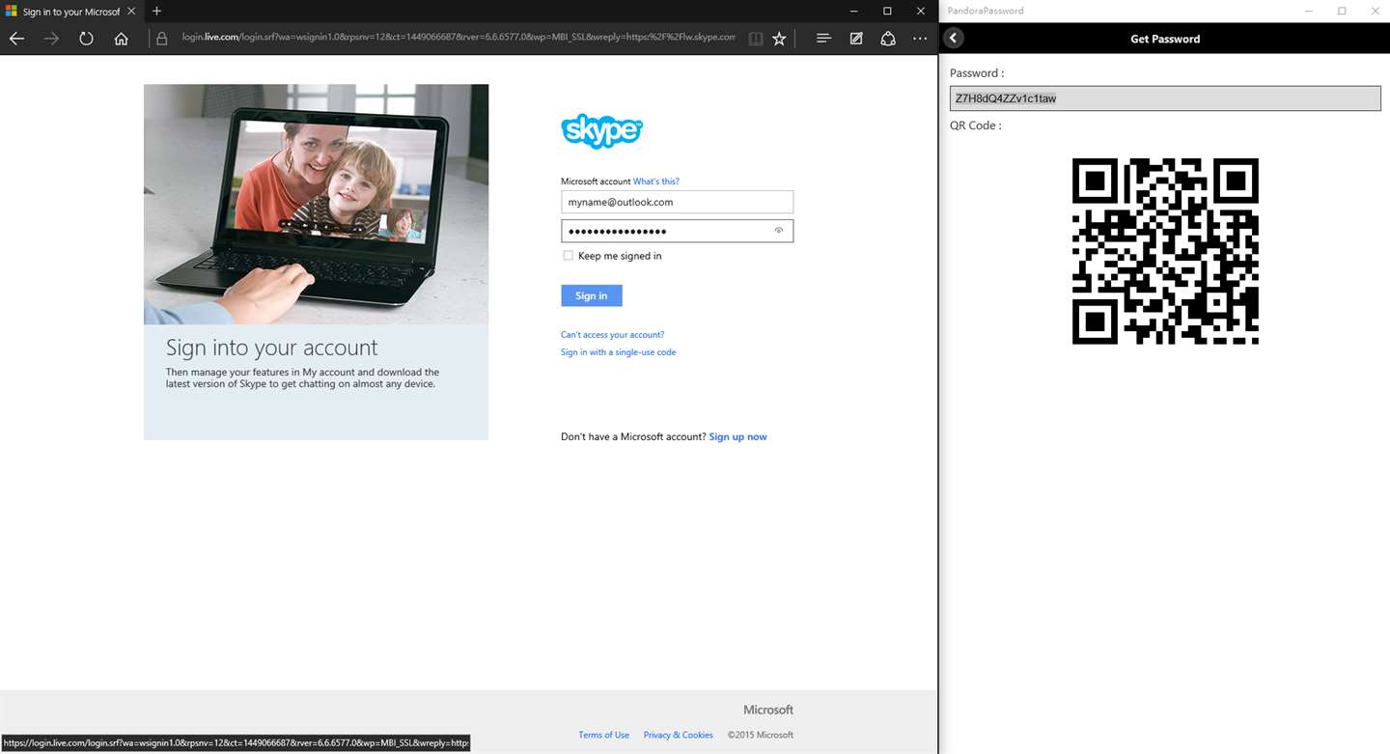Click the Sign into your account heading
This screenshot has width=1390, height=754.
(x=271, y=348)
